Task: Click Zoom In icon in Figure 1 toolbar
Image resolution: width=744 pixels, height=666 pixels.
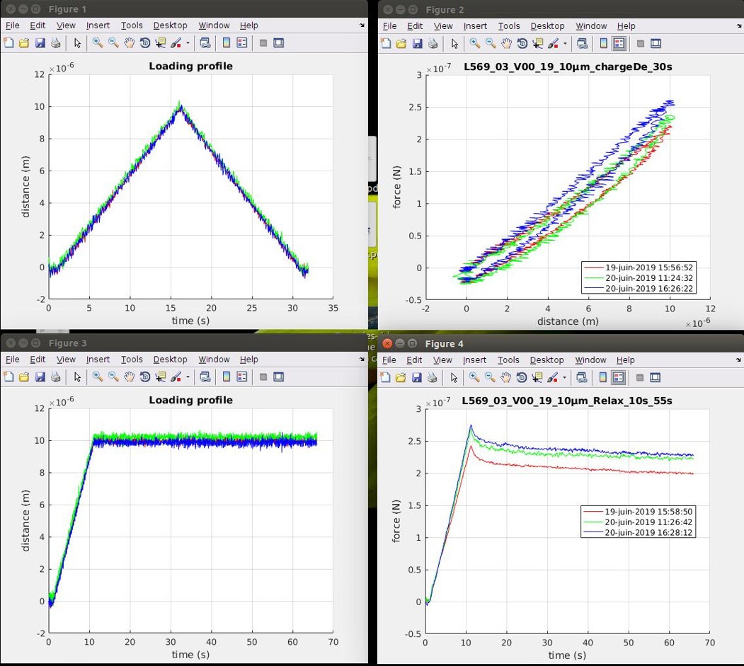Action: pyautogui.click(x=97, y=43)
